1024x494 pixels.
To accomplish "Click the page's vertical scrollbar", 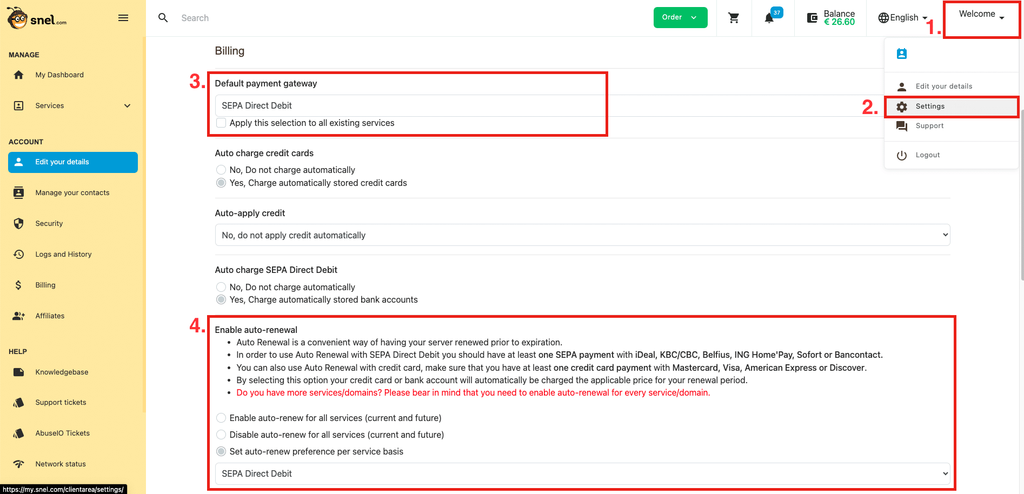I will point(1021,162).
